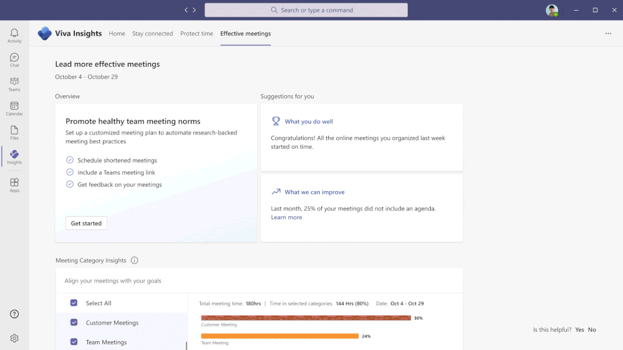Answer Yes to Is this helpful
Image resolution: width=623 pixels, height=350 pixels.
(x=579, y=329)
